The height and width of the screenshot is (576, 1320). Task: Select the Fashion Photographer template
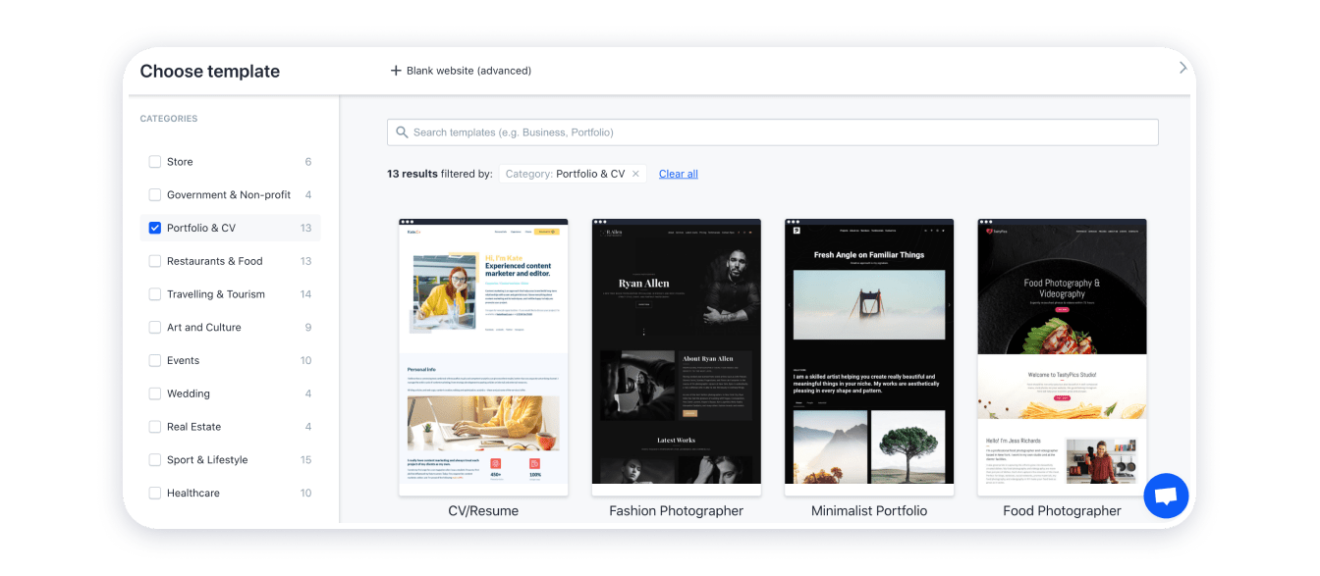coord(676,355)
